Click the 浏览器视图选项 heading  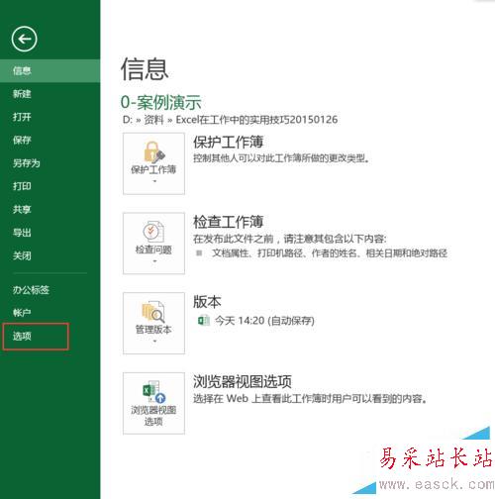pos(243,381)
